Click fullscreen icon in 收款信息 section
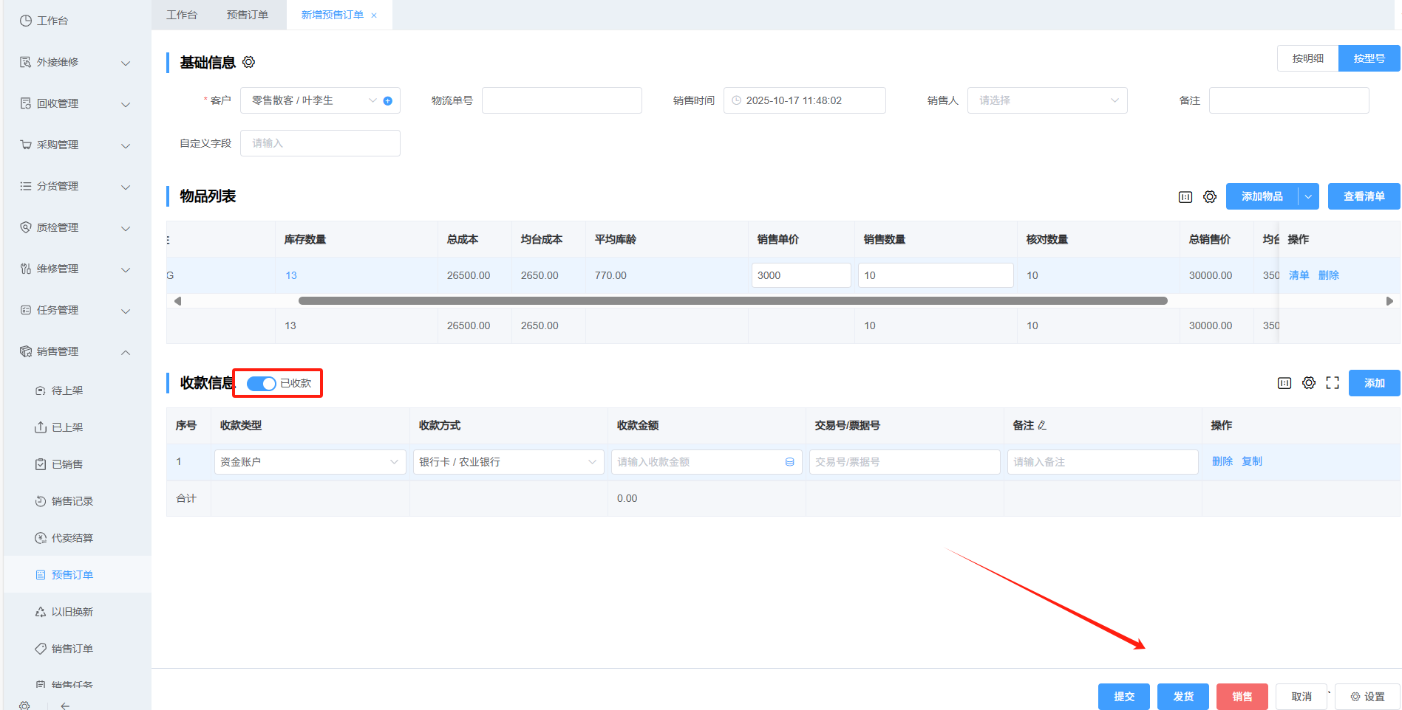Image resolution: width=1402 pixels, height=710 pixels. (x=1333, y=383)
